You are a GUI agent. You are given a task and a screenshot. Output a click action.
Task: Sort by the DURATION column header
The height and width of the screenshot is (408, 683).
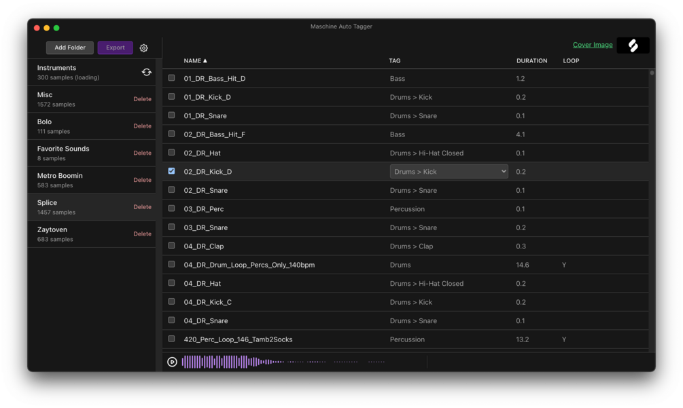pyautogui.click(x=532, y=61)
